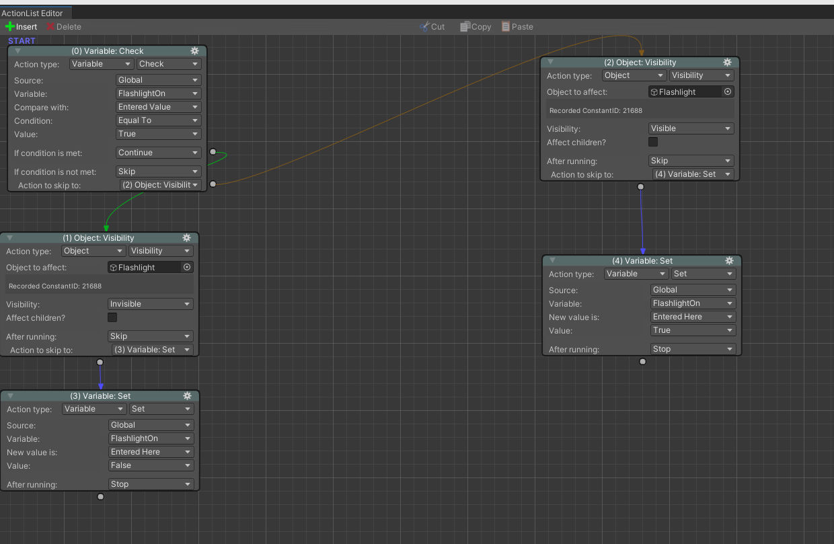Open the Visible visibility dropdown in node (2)
Screen dimensions: 834x544
click(691, 128)
